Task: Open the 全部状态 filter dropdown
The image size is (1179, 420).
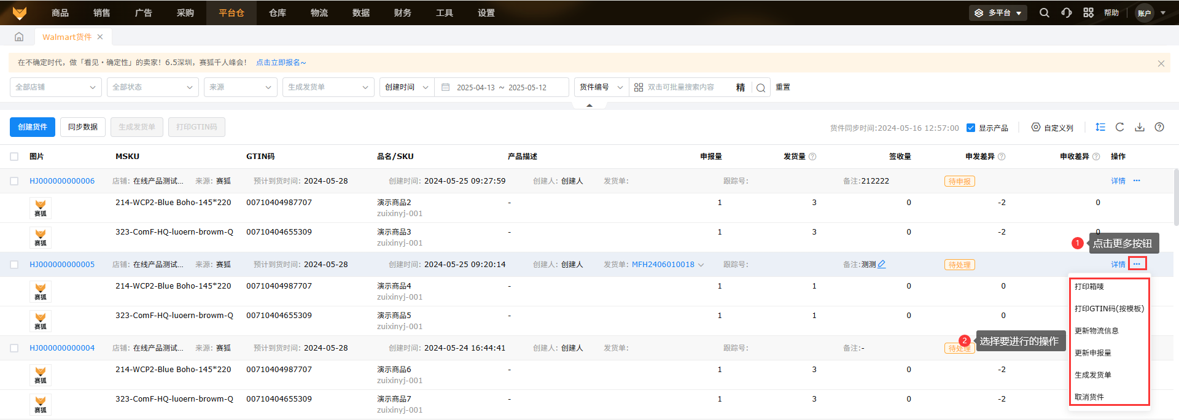Action: (152, 87)
